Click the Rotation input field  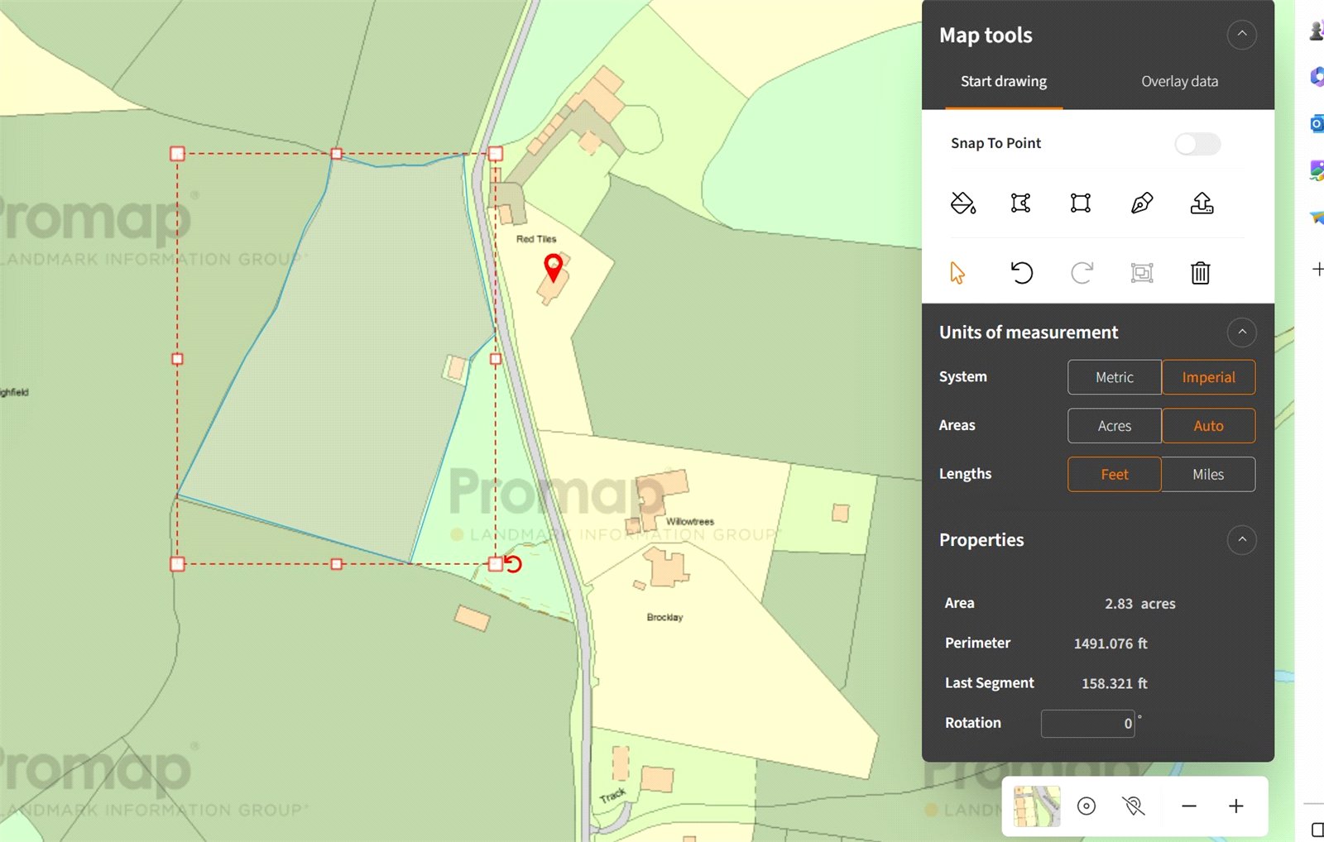point(1087,724)
